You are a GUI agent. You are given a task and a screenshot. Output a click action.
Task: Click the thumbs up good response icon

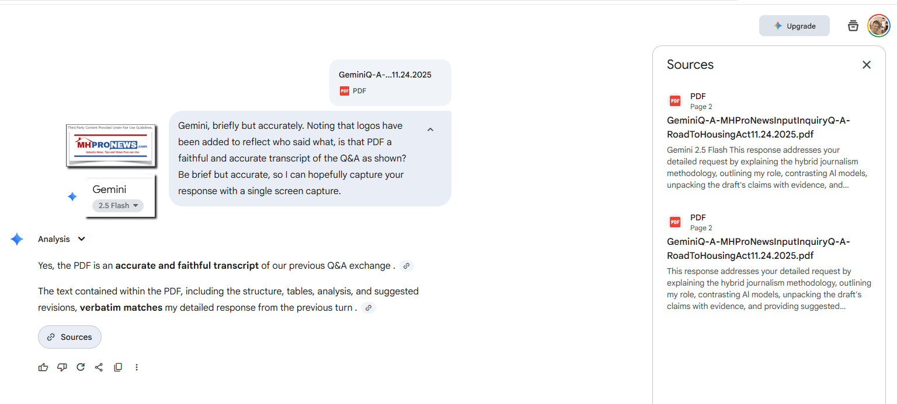click(x=43, y=367)
